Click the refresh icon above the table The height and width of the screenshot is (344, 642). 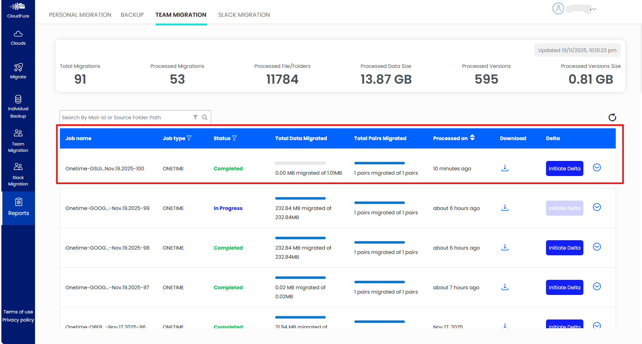[x=612, y=117]
